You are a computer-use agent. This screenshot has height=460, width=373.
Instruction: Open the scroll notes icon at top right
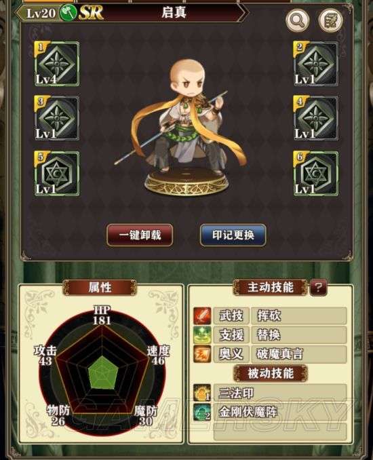click(x=330, y=20)
